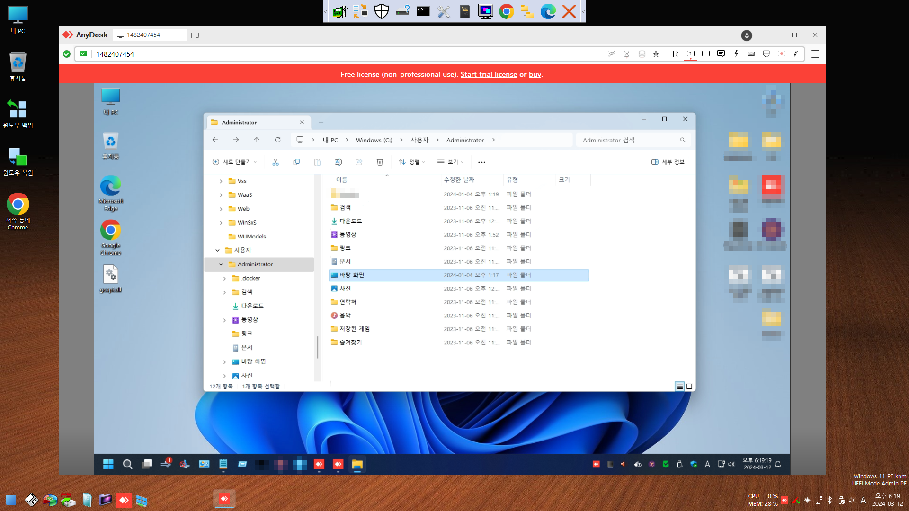Image resolution: width=909 pixels, height=511 pixels.
Task: Click Windows (C:) breadcrumb
Action: coord(374,141)
